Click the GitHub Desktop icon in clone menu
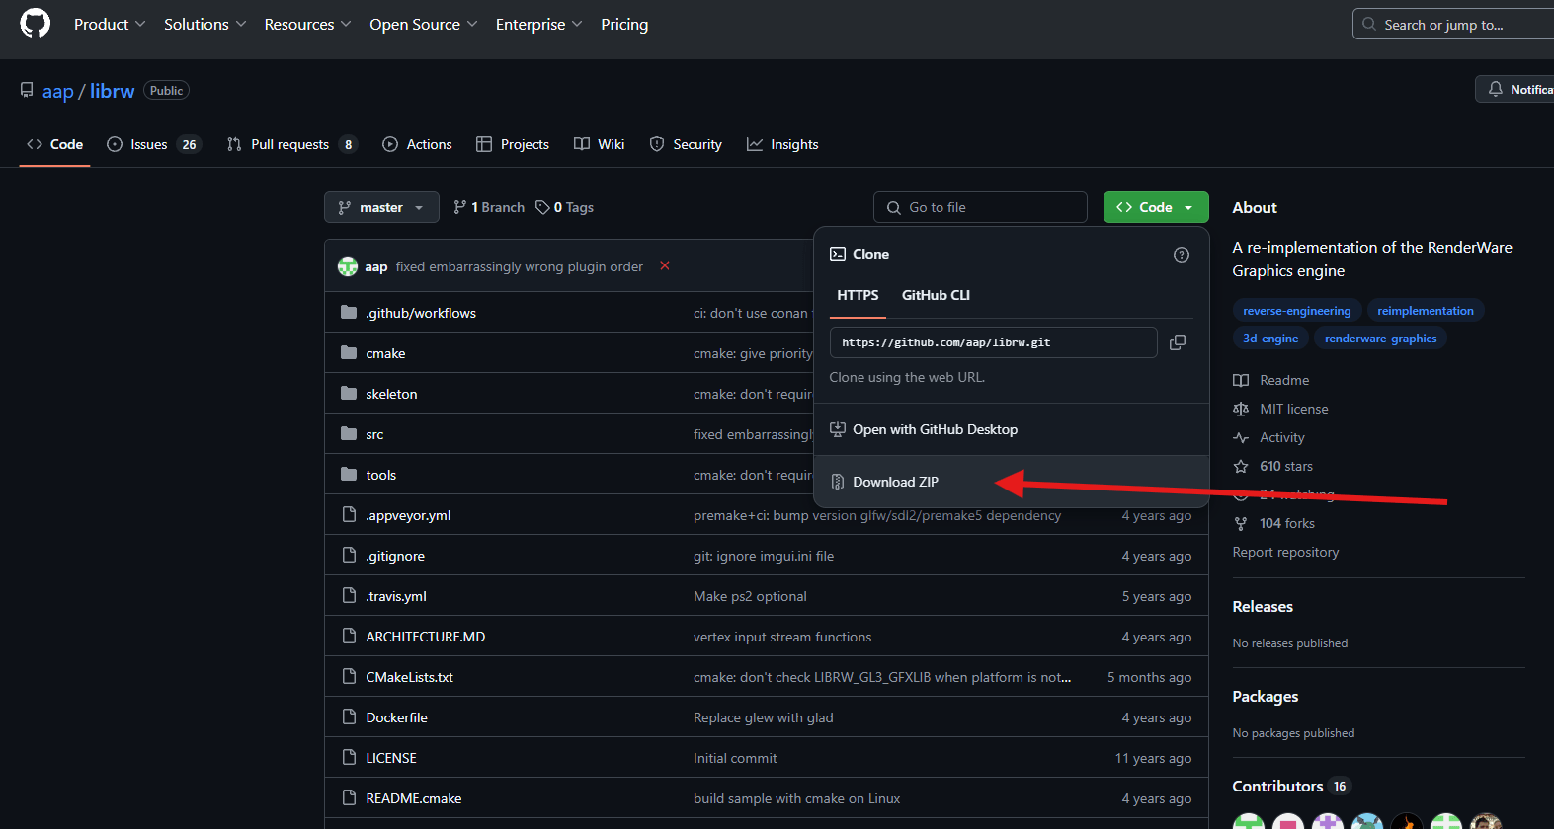The image size is (1554, 829). pos(838,429)
